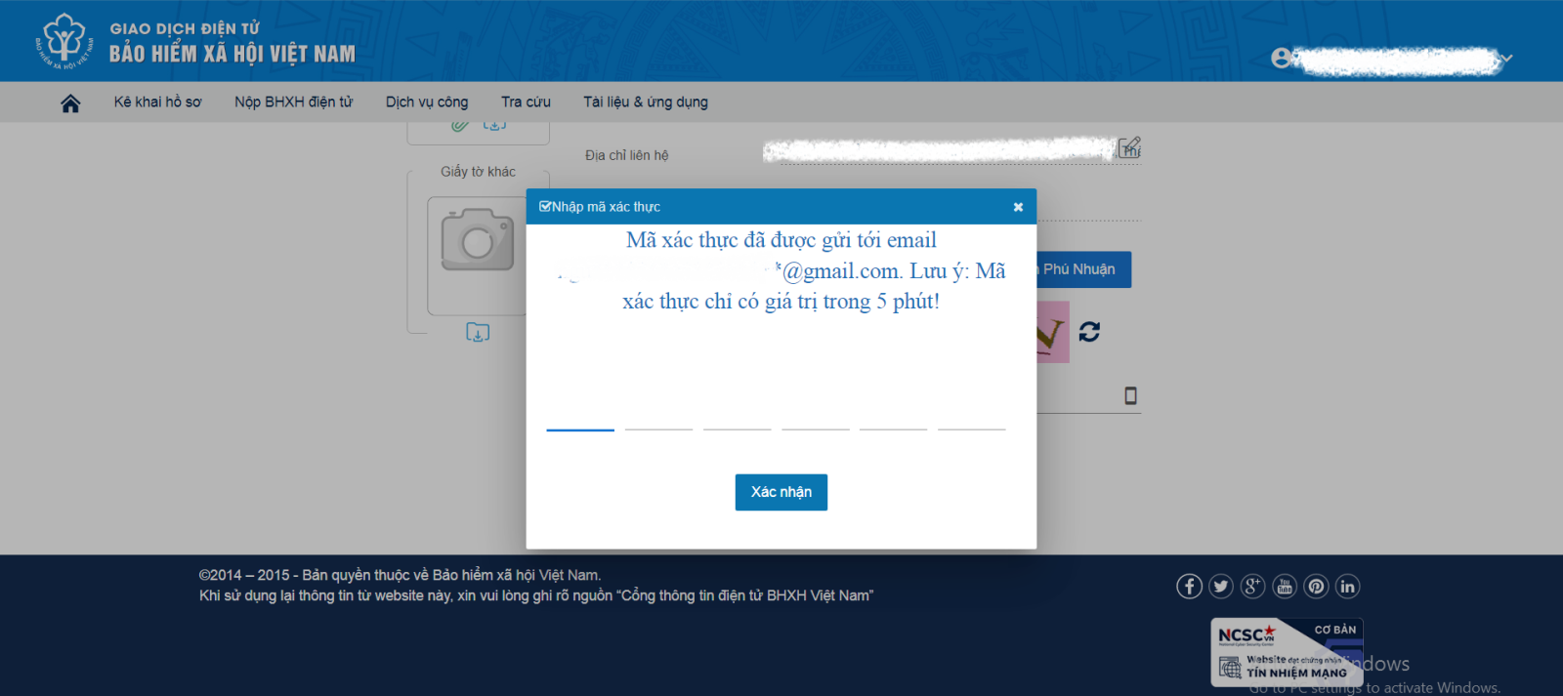Viewport: 1563px width, 696px height.
Task: Click the Phú Nhuận button
Action: (x=1083, y=269)
